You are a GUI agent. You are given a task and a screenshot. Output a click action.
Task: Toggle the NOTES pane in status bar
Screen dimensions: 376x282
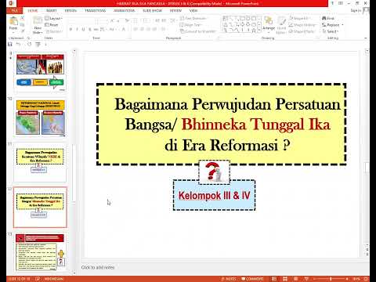229,279
